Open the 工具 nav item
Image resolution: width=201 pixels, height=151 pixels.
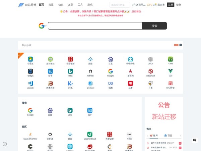coord(80,5)
